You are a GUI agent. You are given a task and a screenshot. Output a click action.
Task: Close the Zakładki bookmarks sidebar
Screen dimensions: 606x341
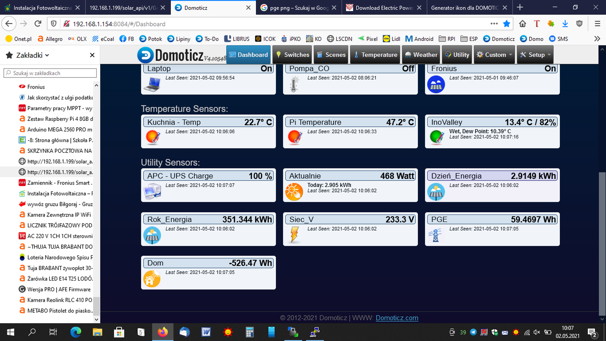[92, 55]
